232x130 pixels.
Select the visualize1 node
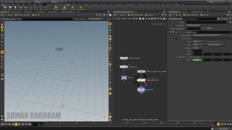point(141,90)
